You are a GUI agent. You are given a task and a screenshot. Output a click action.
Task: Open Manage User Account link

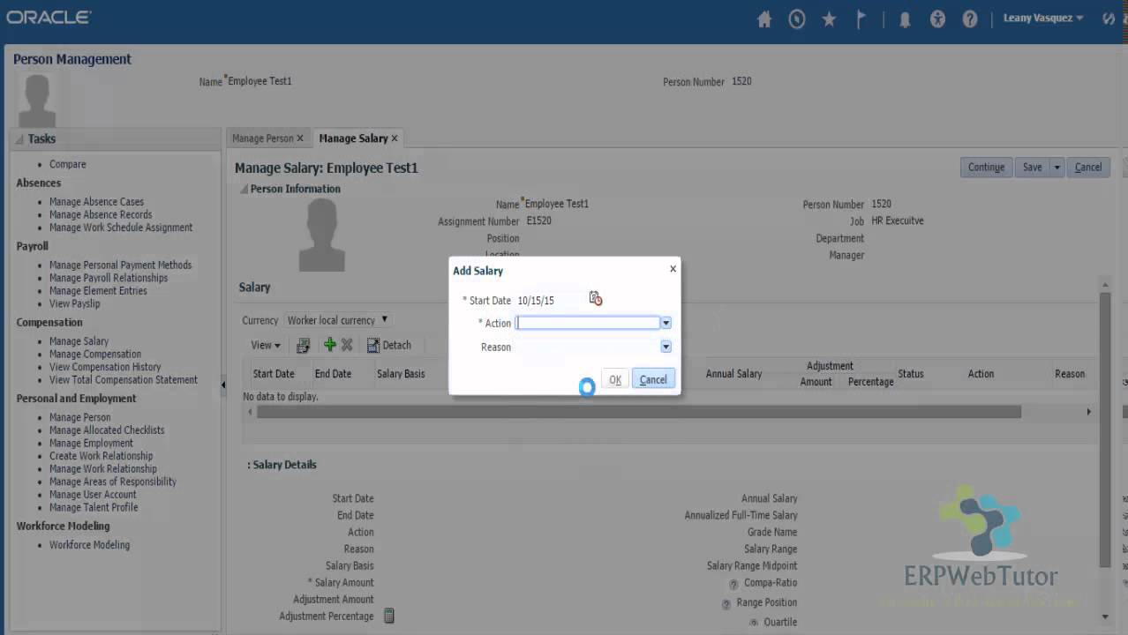(93, 495)
